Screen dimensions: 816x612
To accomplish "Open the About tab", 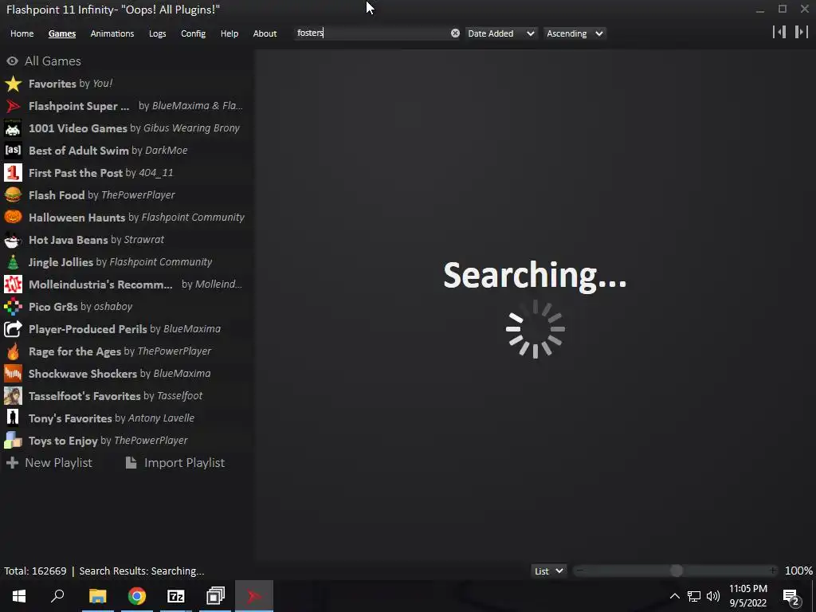I will (265, 33).
